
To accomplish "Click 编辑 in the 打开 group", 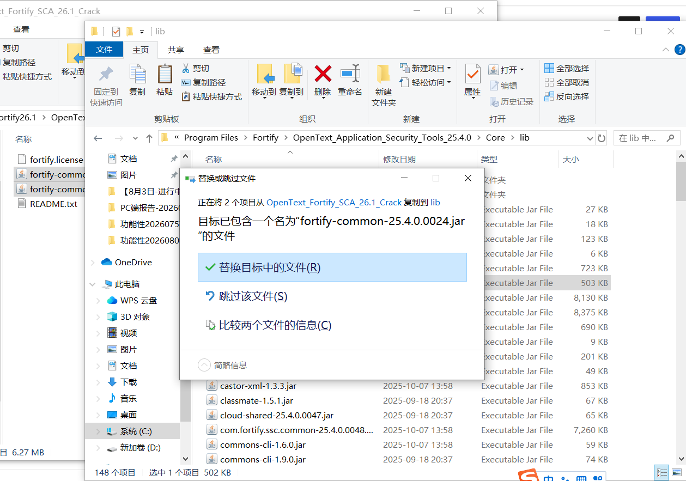I will pyautogui.click(x=503, y=86).
